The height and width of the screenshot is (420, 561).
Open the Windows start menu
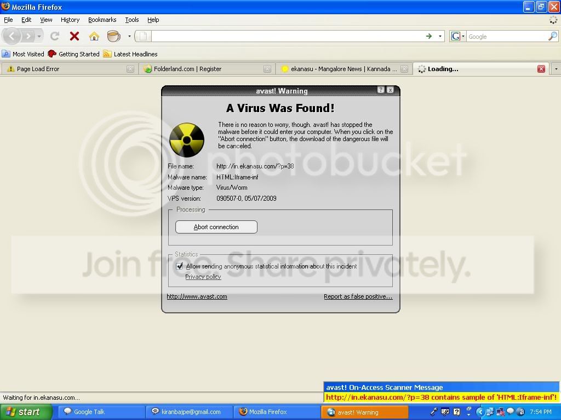(x=26, y=412)
